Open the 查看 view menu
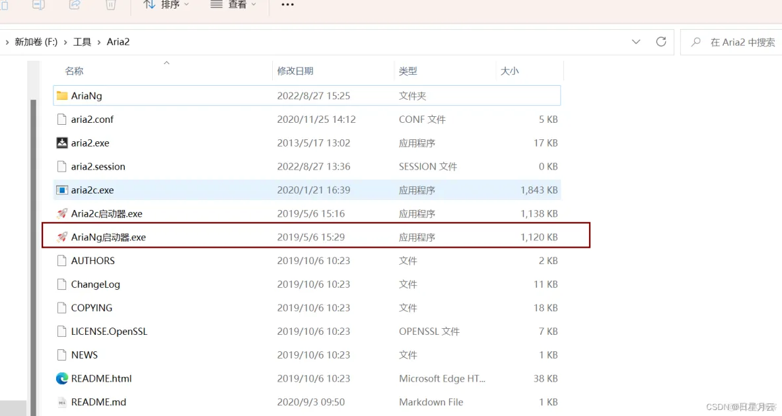782x416 pixels. point(233,5)
